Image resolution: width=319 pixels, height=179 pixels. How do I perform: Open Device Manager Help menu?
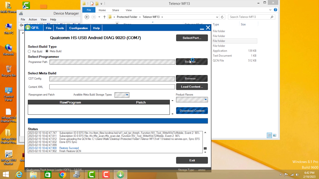[x=53, y=20]
